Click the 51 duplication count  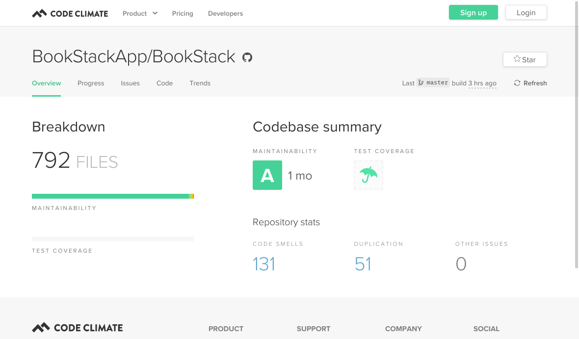tap(363, 264)
